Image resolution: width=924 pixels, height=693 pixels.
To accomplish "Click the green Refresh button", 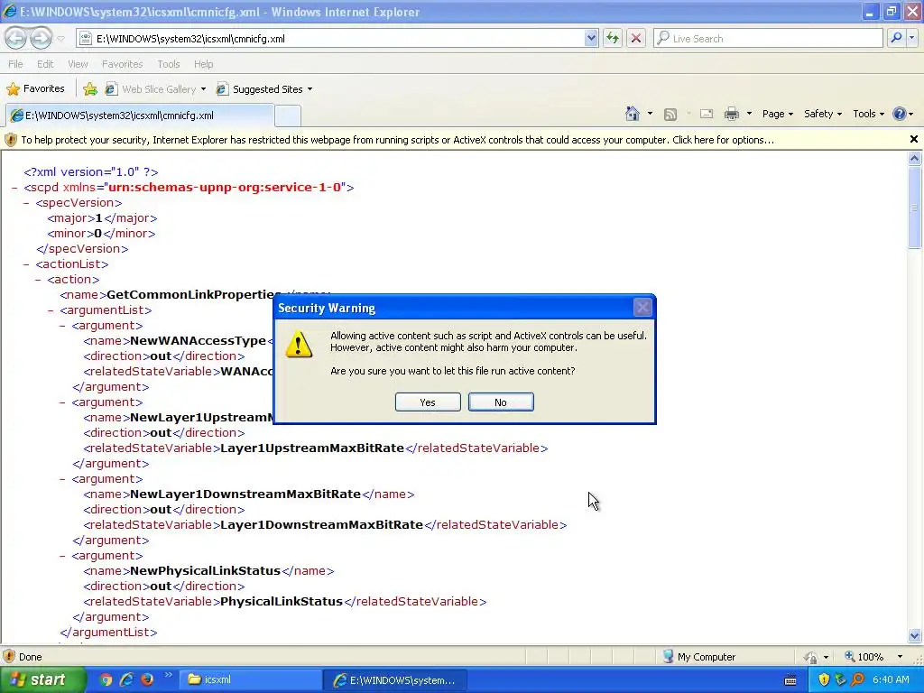I will (613, 39).
